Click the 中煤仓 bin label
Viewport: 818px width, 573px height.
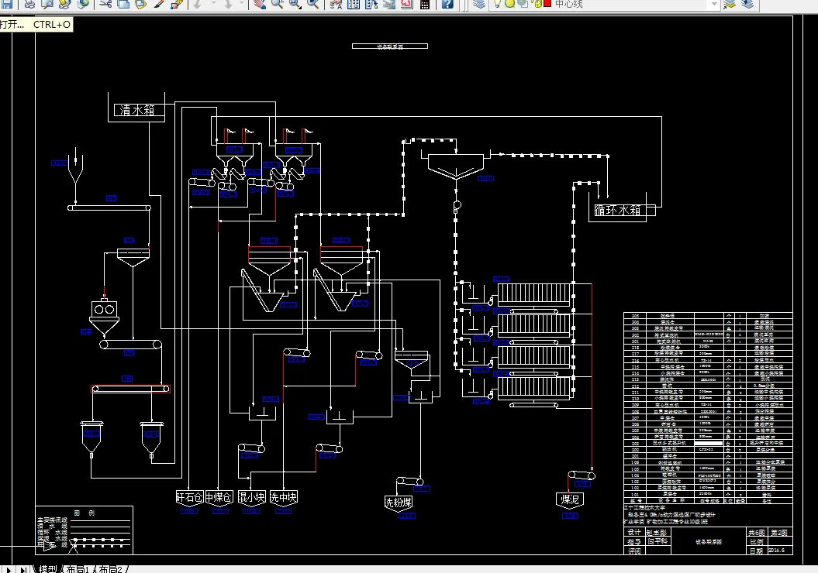[x=219, y=497]
